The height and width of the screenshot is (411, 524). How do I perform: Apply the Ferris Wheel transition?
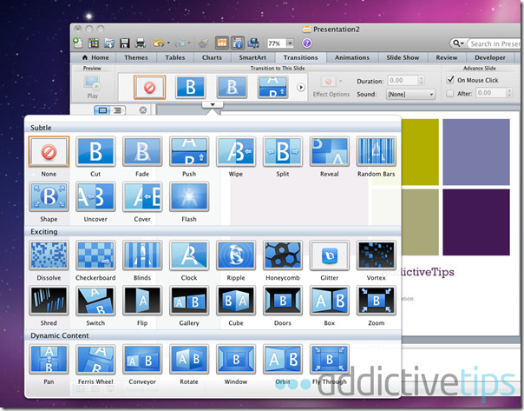click(x=95, y=360)
